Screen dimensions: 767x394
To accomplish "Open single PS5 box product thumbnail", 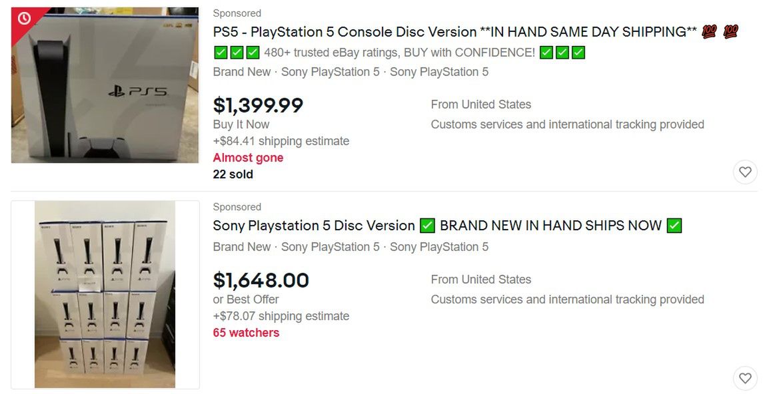I will click(105, 85).
